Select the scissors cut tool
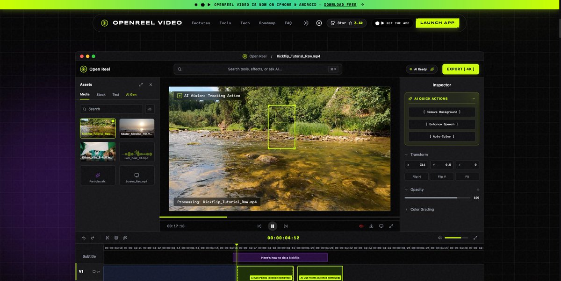This screenshot has width=561, height=281. pos(107,238)
